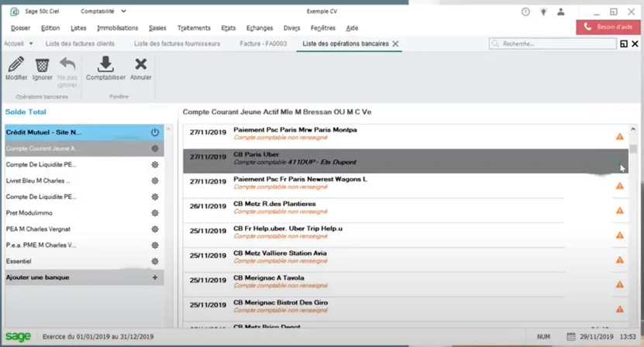Open the Divers menu
Image resolution: width=644 pixels, height=347 pixels.
tap(291, 28)
